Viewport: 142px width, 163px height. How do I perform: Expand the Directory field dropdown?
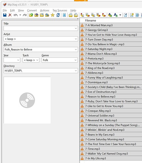coord(76,71)
